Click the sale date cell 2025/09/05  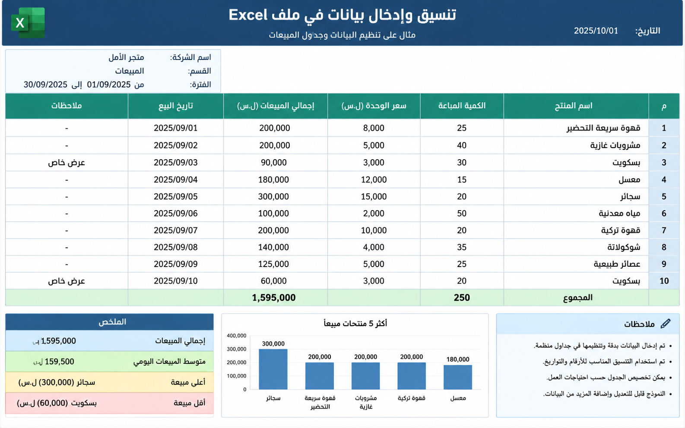click(x=176, y=197)
